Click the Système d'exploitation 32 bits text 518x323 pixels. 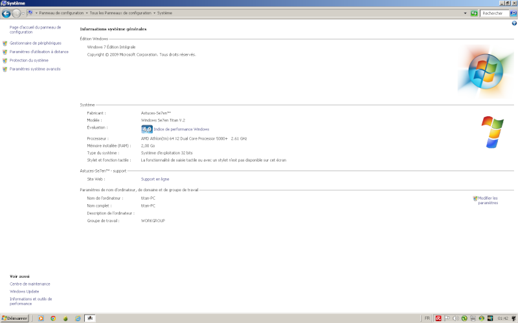click(167, 153)
